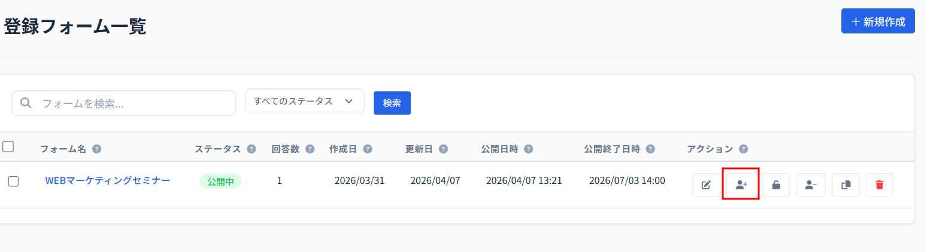Click the 新規作成 button

point(878,22)
